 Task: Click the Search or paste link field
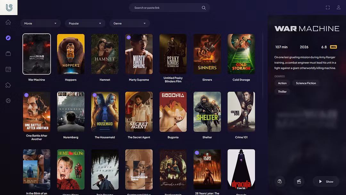coord(167,8)
